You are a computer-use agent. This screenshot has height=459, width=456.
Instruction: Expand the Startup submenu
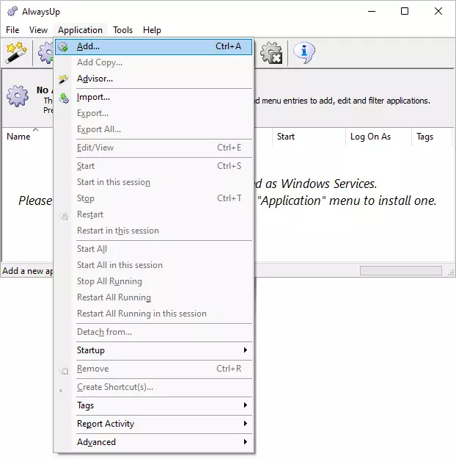153,350
